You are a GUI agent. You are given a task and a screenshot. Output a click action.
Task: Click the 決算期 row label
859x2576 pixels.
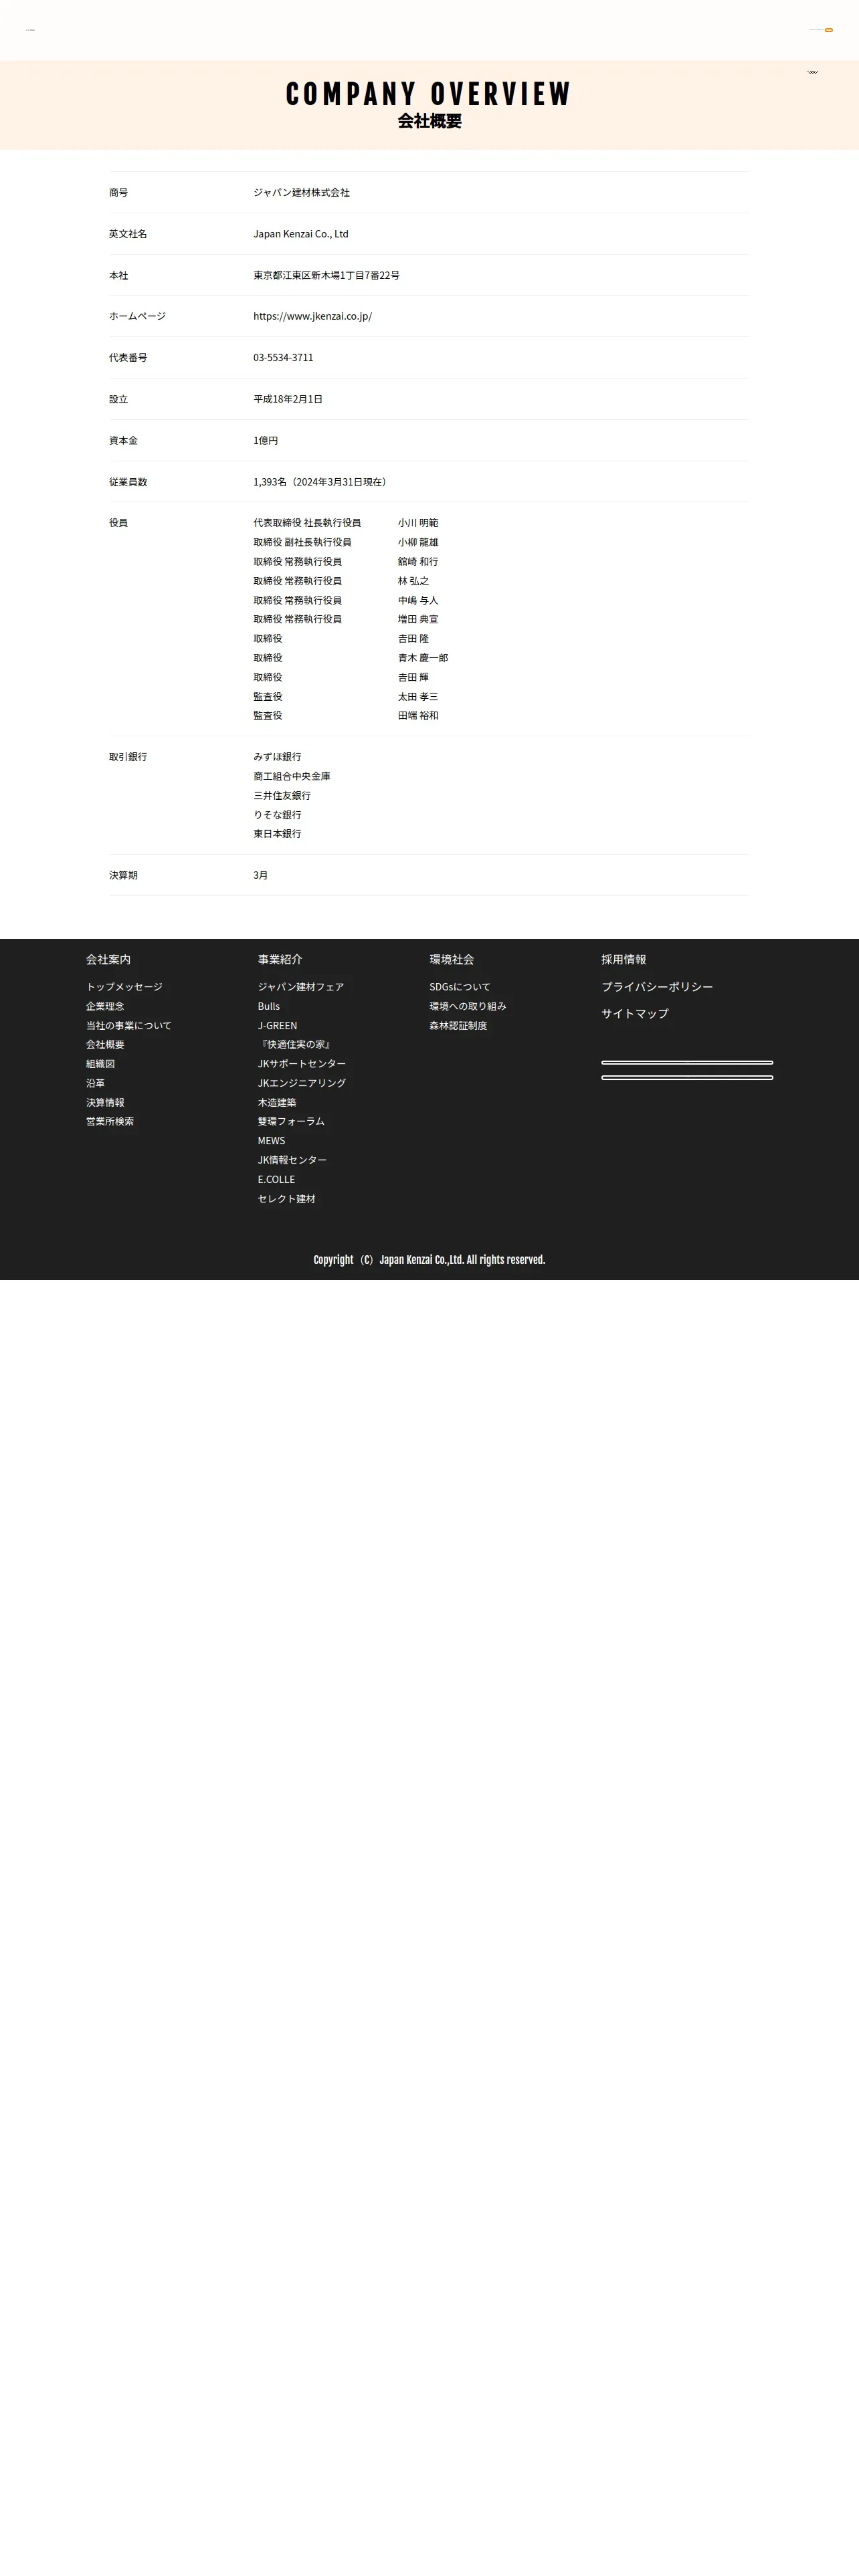coord(123,875)
